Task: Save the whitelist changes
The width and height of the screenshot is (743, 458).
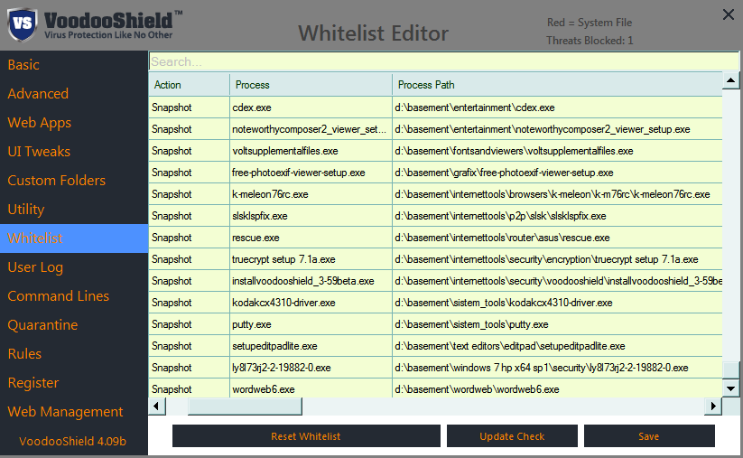Action: click(649, 436)
